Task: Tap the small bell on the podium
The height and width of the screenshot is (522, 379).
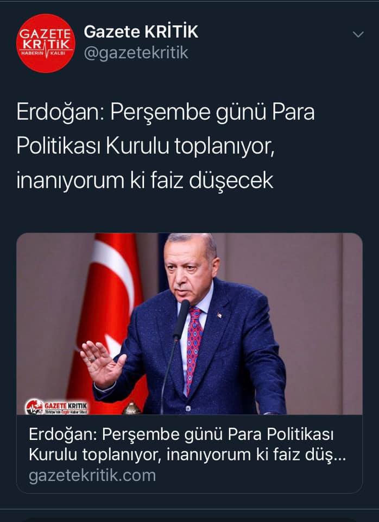Action: [132, 408]
